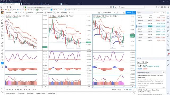Select the trend line drawing tool
This screenshot has width=170, height=95.
pos(2,20)
